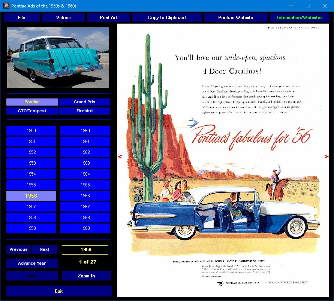Screen dimensions: 334x301
Task: Click the 1956 Catalina ad image
Action: point(223,160)
